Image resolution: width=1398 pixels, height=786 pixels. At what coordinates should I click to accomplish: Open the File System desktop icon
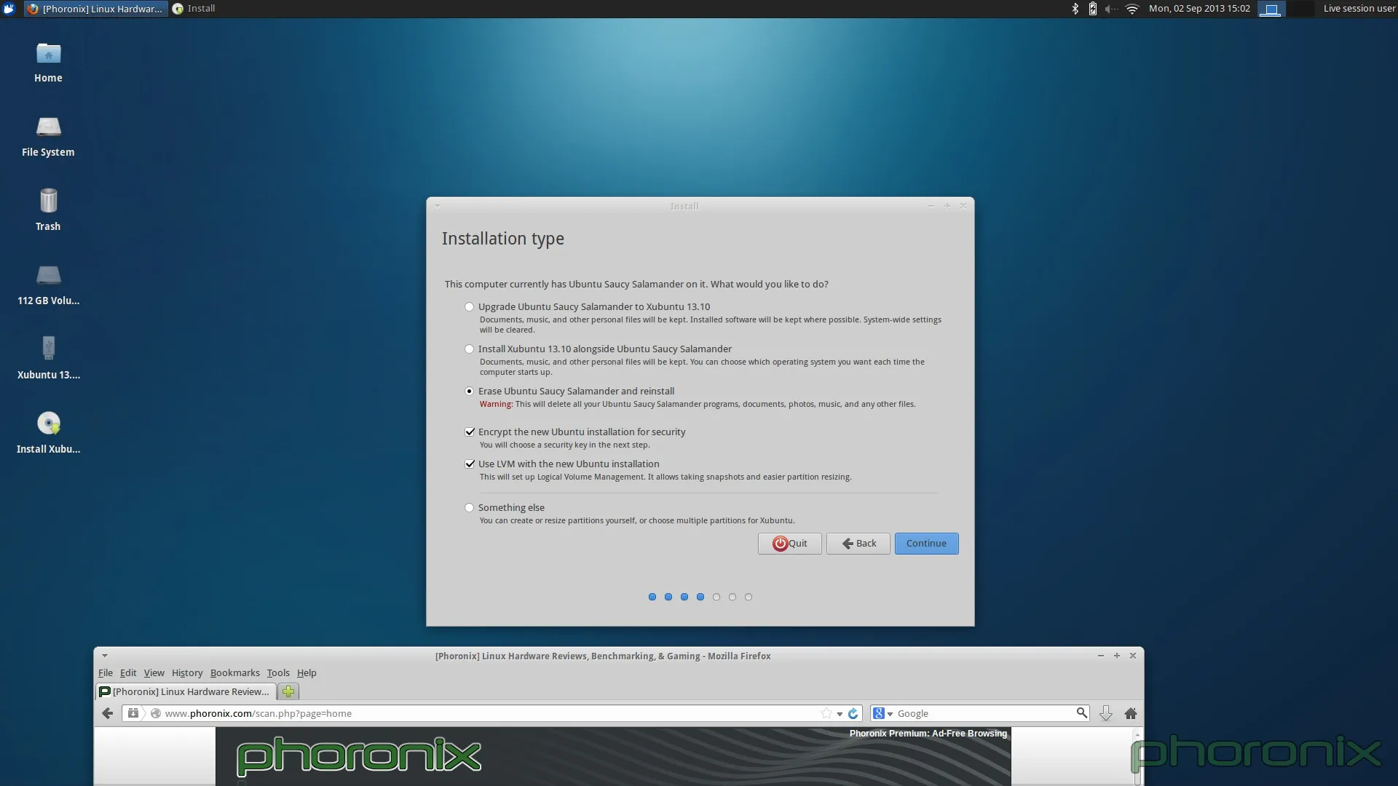[x=48, y=137]
